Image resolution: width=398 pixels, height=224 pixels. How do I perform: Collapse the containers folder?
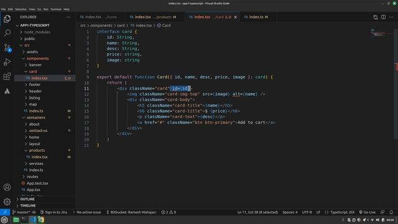coord(45,118)
